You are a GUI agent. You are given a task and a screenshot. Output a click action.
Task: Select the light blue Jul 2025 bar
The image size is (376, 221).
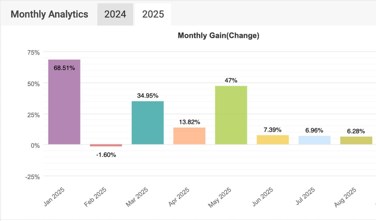pos(315,140)
